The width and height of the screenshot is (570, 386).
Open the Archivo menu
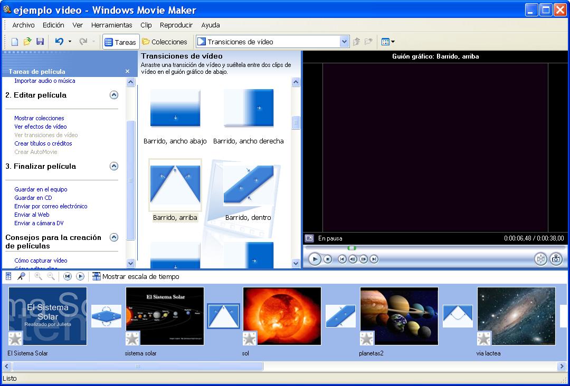[x=23, y=25]
